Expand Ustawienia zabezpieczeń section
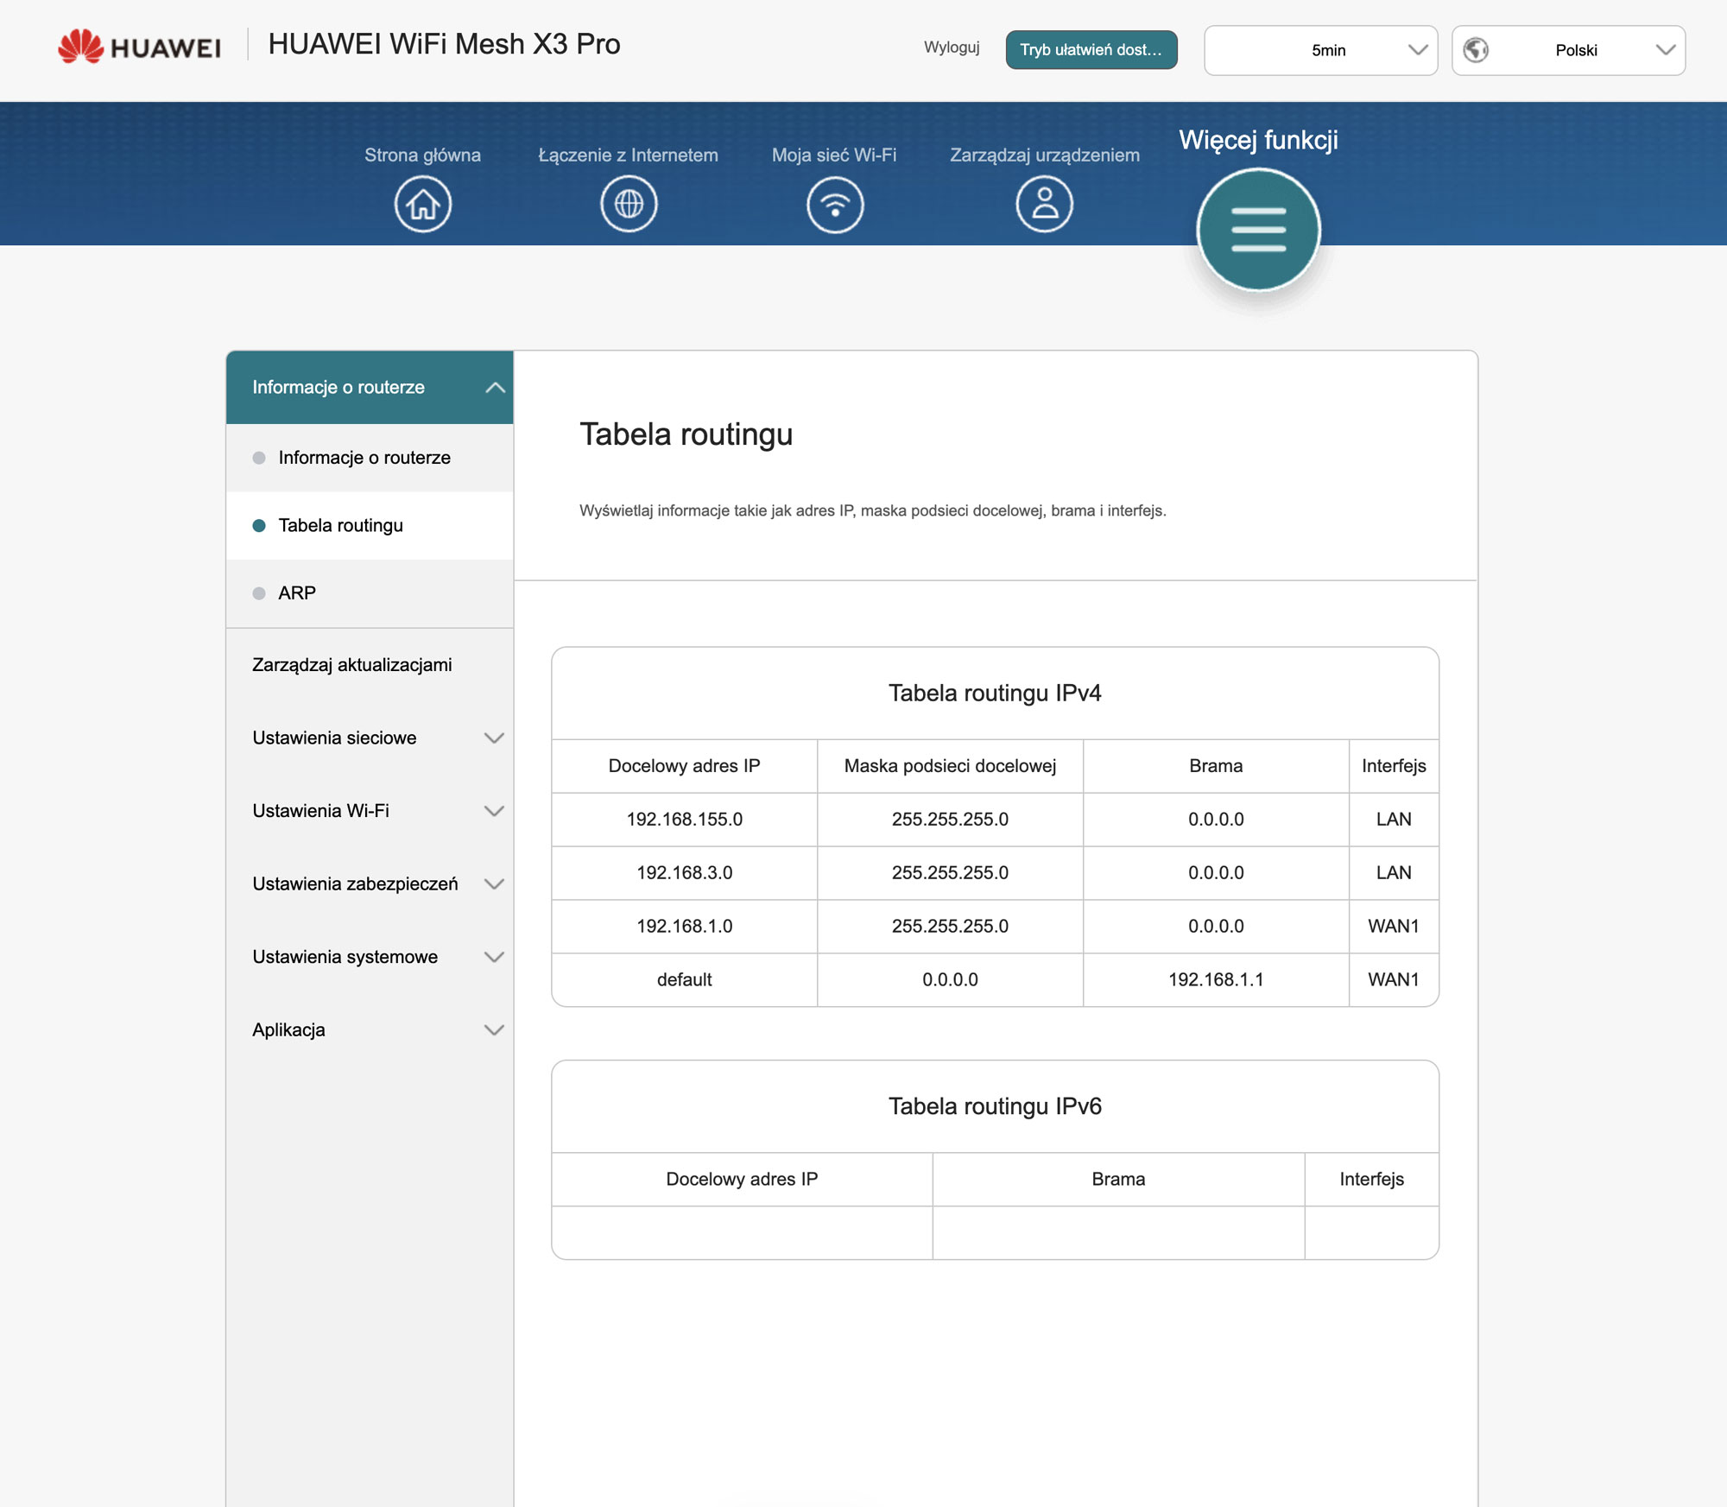The width and height of the screenshot is (1727, 1507). click(x=493, y=884)
